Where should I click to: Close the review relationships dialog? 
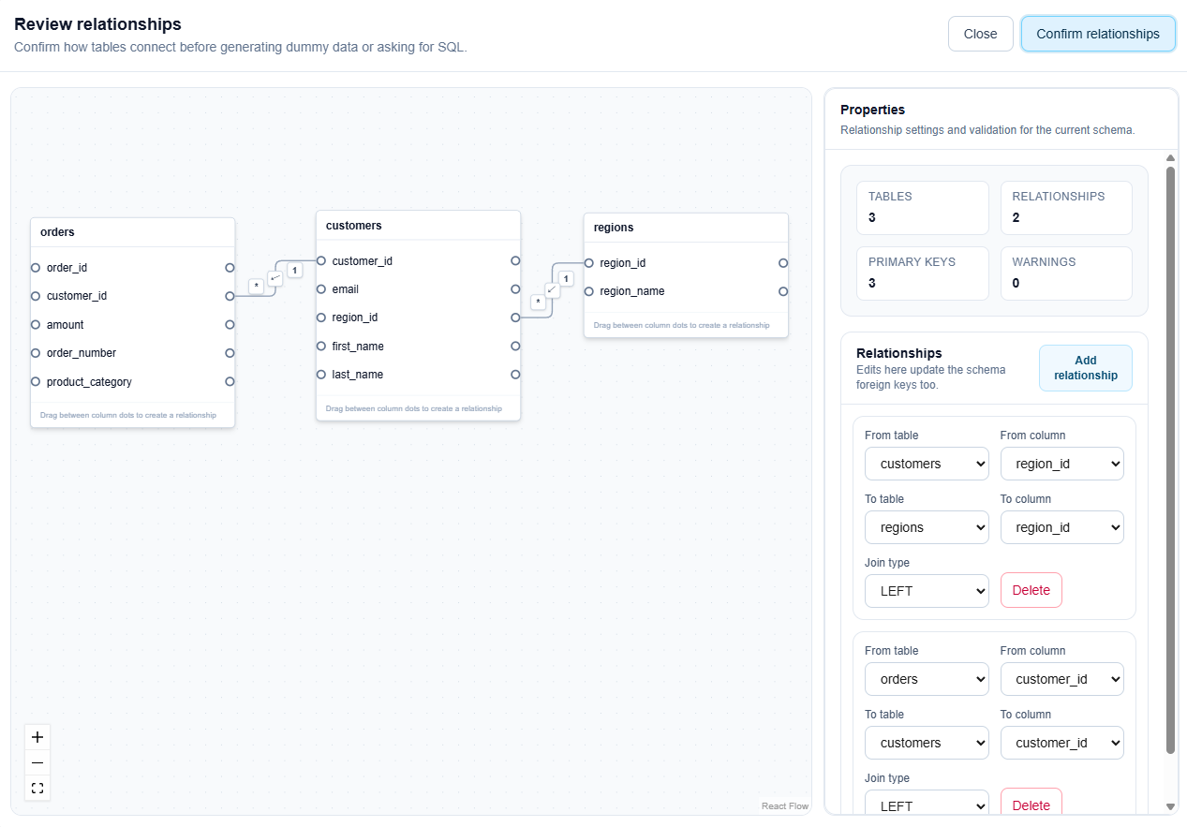(980, 34)
